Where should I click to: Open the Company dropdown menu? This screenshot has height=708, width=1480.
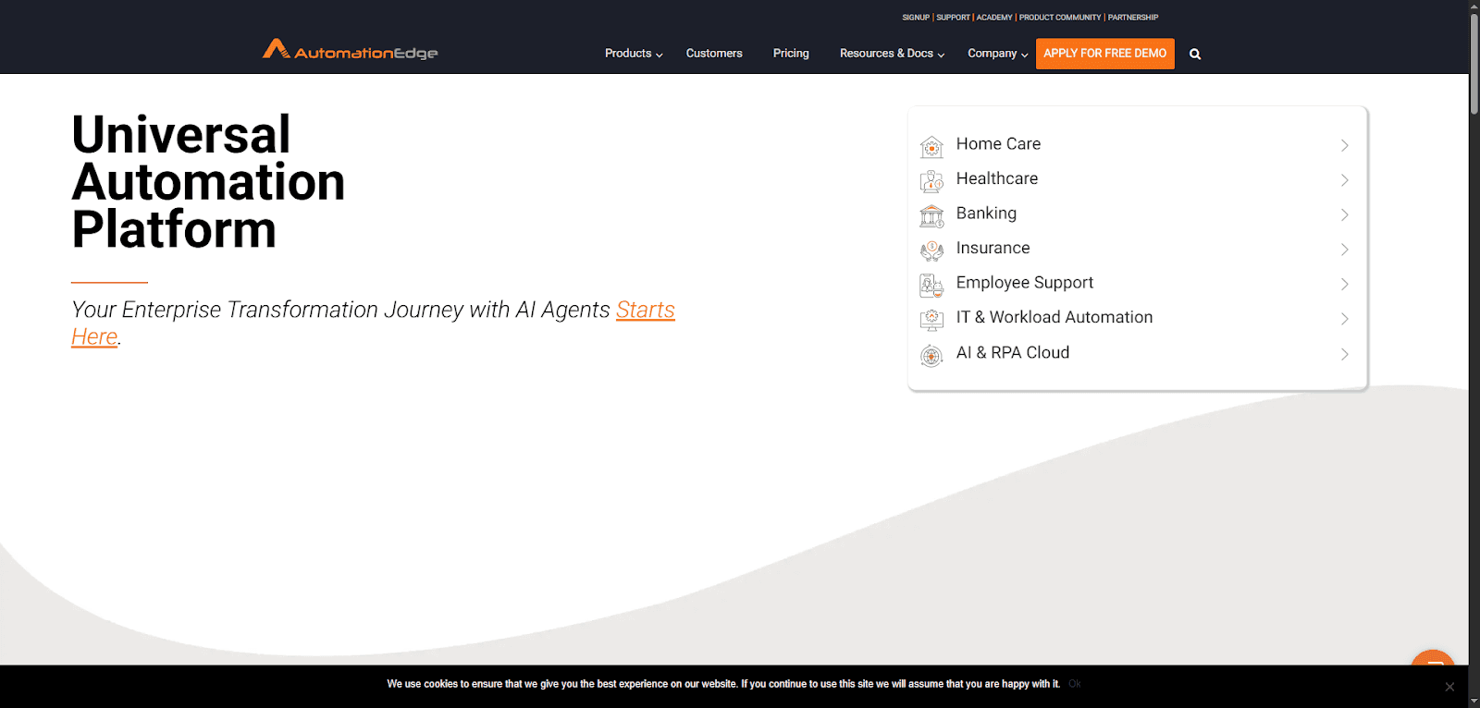(x=997, y=54)
